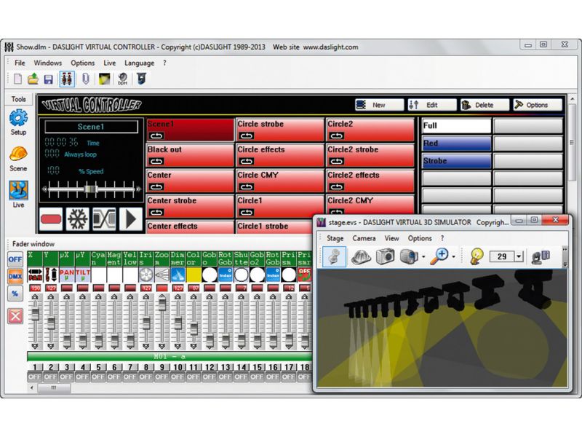The width and height of the screenshot is (582, 437).
Task: Click the Delete button in Virtual Controller
Action: (x=485, y=105)
